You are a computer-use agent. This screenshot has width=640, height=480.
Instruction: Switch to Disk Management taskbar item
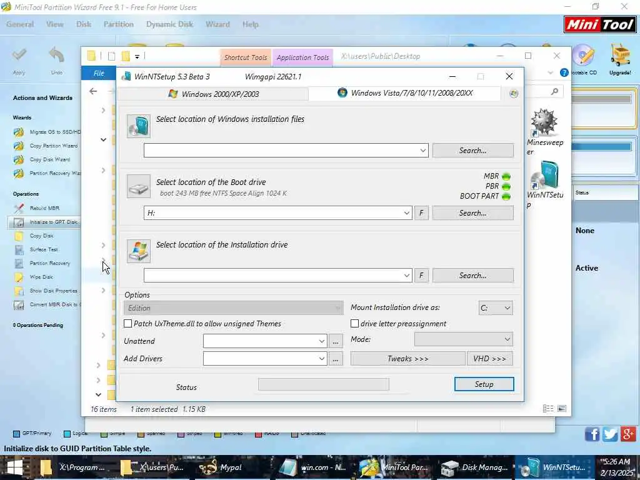[476, 467]
